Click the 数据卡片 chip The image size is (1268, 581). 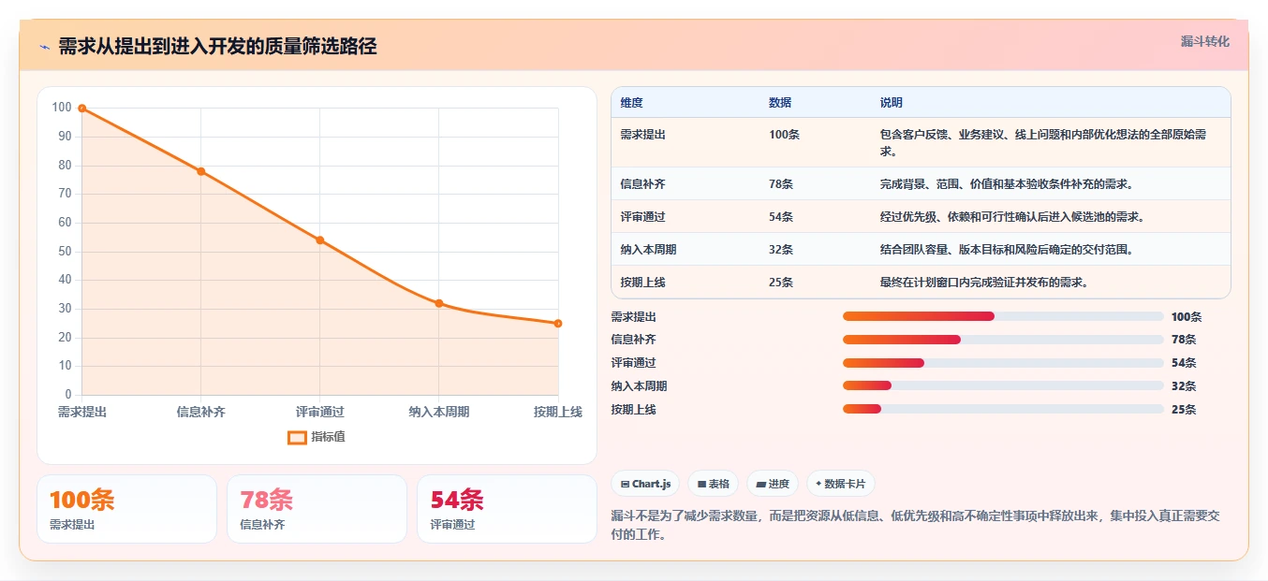(x=841, y=484)
